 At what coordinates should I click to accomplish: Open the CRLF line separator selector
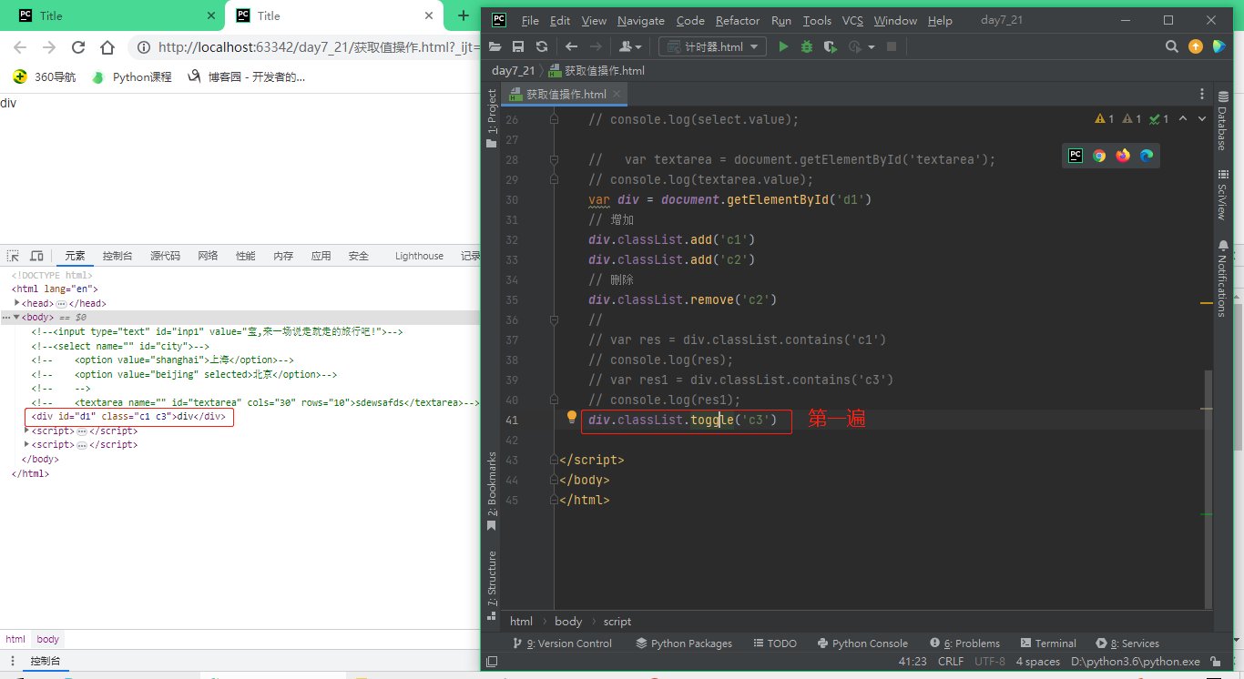[x=951, y=662]
